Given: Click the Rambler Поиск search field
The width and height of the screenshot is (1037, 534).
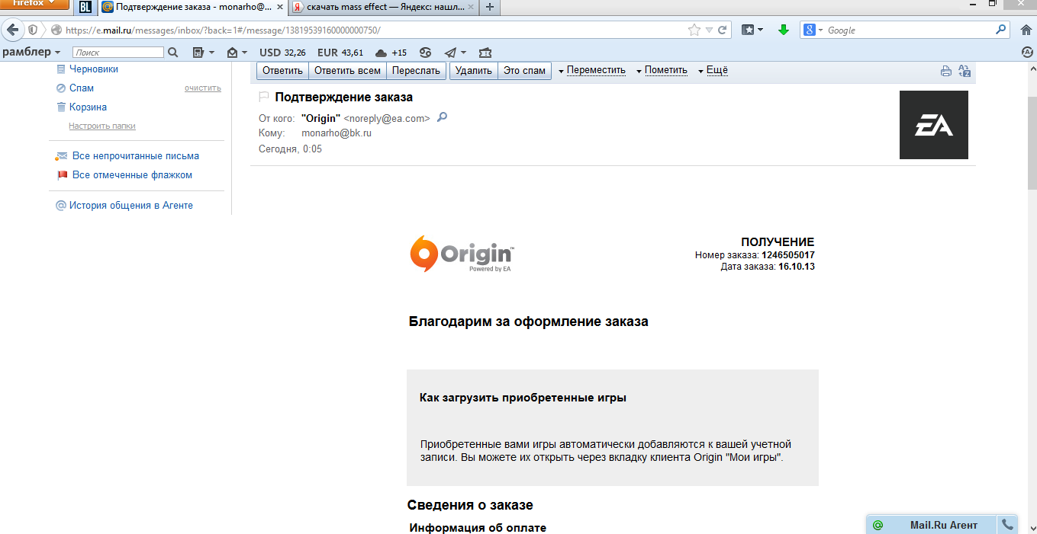Looking at the screenshot, I should click(x=118, y=53).
